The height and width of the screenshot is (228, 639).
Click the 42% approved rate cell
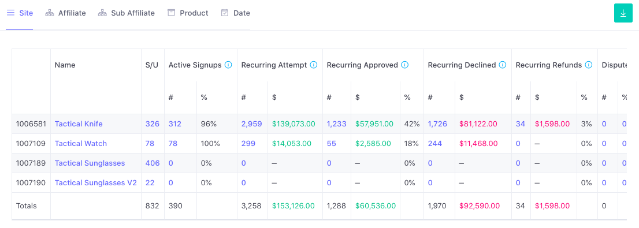click(x=411, y=124)
